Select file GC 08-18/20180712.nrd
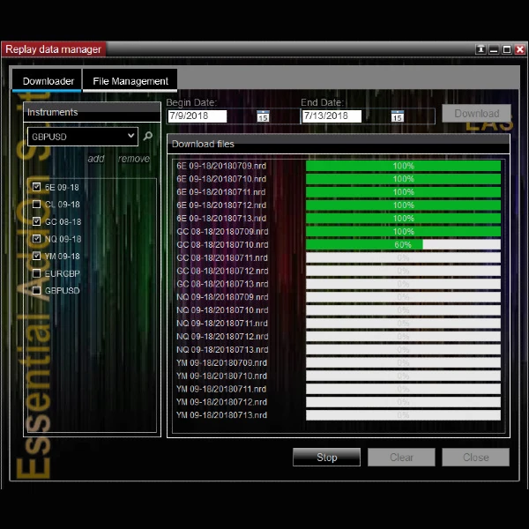 (222, 271)
